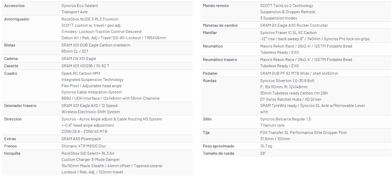
Task: Select the Shimano XTR M9100 Disc text
Action: click(x=84, y=146)
